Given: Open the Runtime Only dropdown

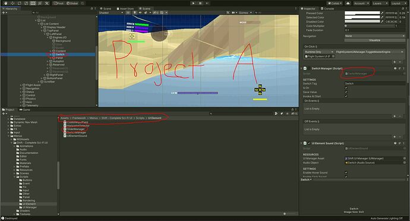Looking at the screenshot, I should (319, 52).
